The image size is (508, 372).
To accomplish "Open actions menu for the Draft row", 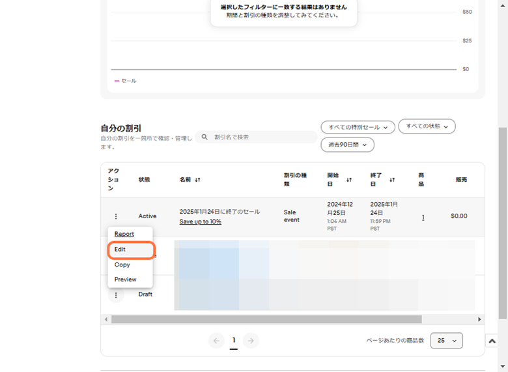I will 116,295.
